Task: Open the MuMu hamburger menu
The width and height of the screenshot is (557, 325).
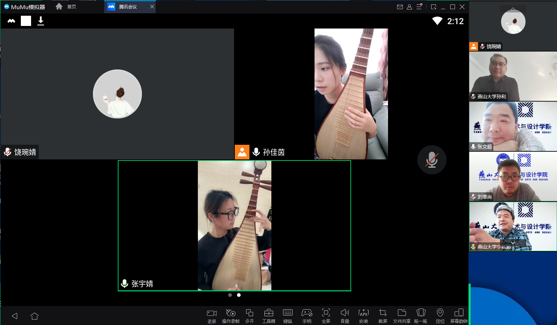Action: click(x=419, y=7)
